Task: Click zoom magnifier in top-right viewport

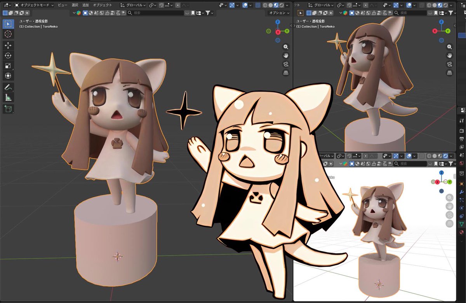Action: point(450,47)
